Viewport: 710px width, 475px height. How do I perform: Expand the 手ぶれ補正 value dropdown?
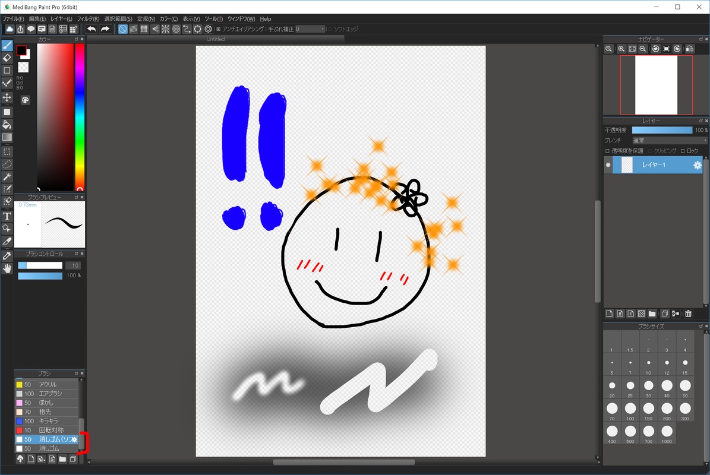click(x=323, y=29)
